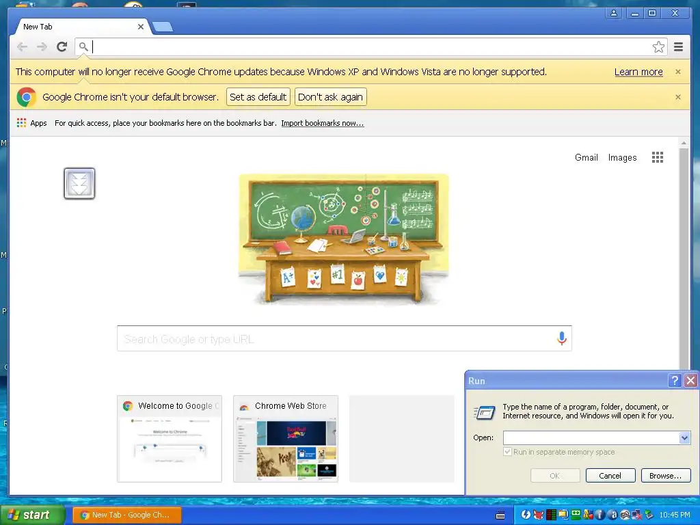Click the taskbar clock showing 10:45 PM

(675, 515)
